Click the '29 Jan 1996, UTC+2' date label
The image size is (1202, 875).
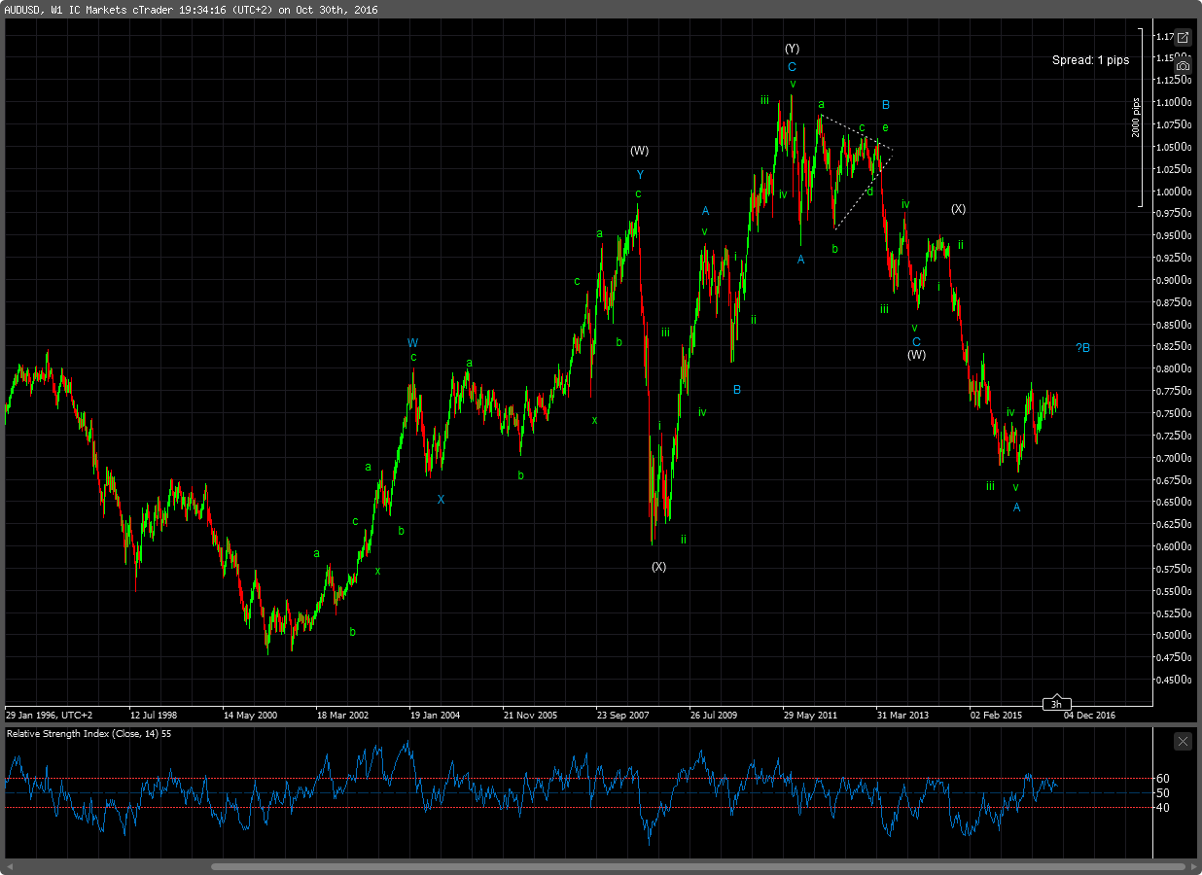[x=50, y=715]
